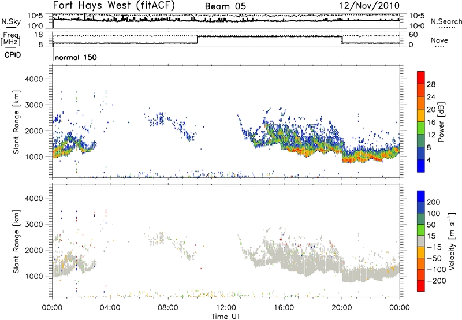Screen dimensions: 462x320
Task: Click the red -200 velocity color swatch
Action: tap(421, 286)
